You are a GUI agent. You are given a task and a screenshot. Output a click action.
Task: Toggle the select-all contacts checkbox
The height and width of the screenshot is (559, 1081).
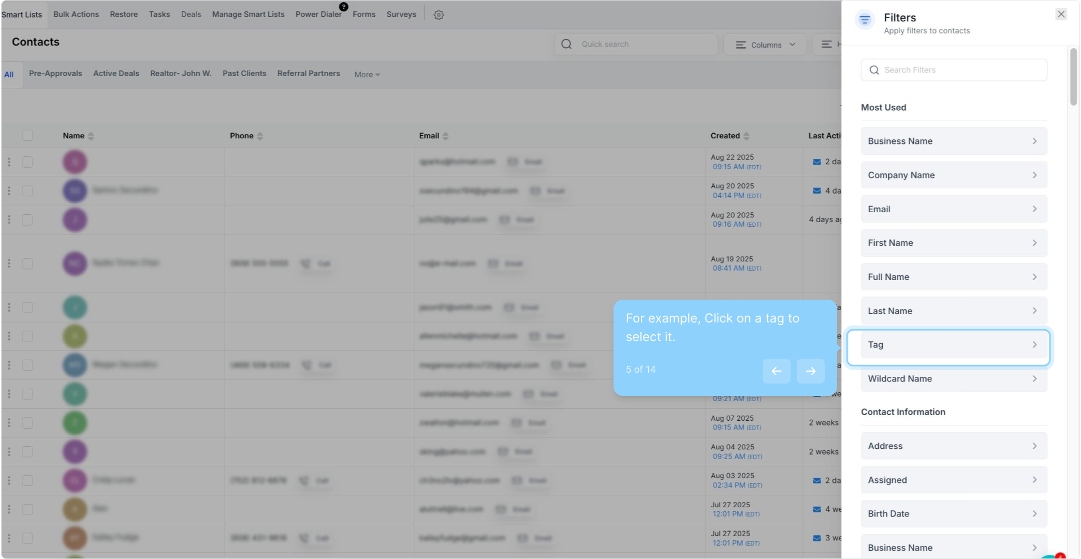coord(27,136)
